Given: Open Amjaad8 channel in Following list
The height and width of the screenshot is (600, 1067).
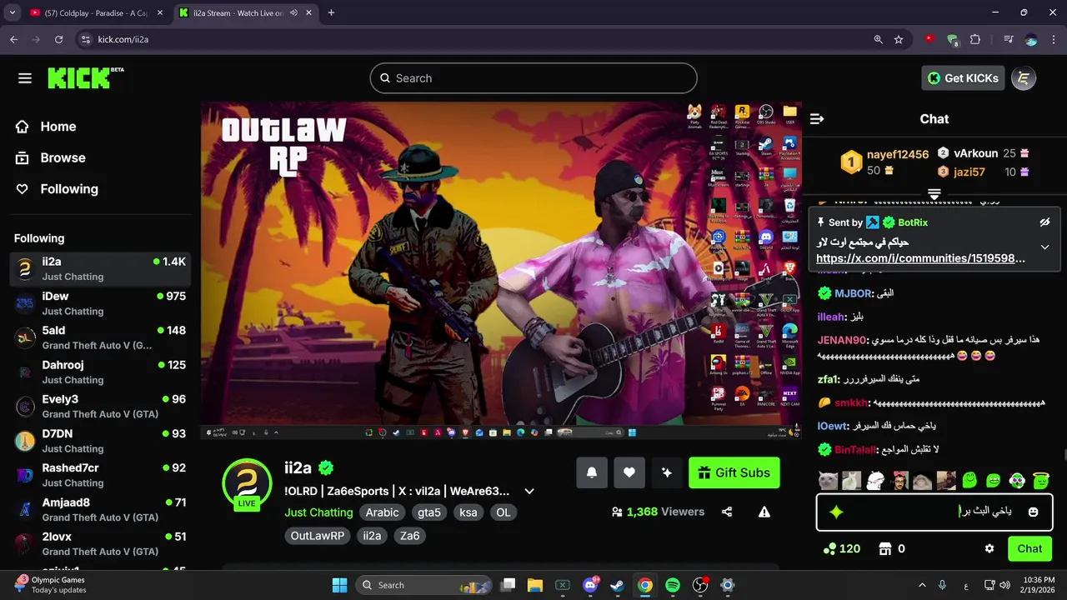Looking at the screenshot, I should tap(100, 509).
